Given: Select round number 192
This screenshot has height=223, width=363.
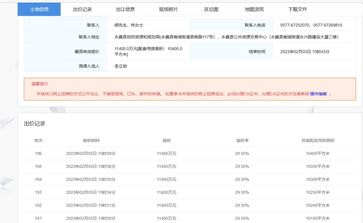Looking at the screenshot, I should (x=38, y=205).
